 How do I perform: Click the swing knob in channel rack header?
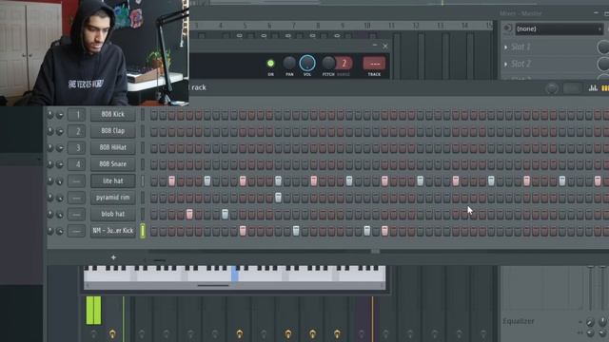click(552, 88)
